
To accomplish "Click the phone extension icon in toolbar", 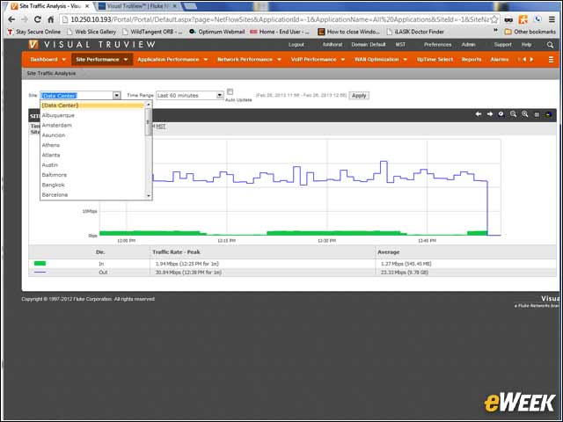I will point(537,19).
